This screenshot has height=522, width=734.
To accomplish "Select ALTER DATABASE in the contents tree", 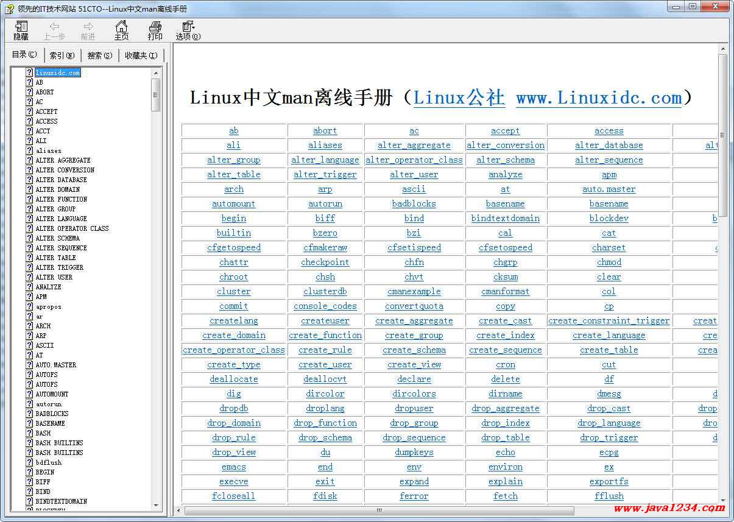I will point(61,180).
